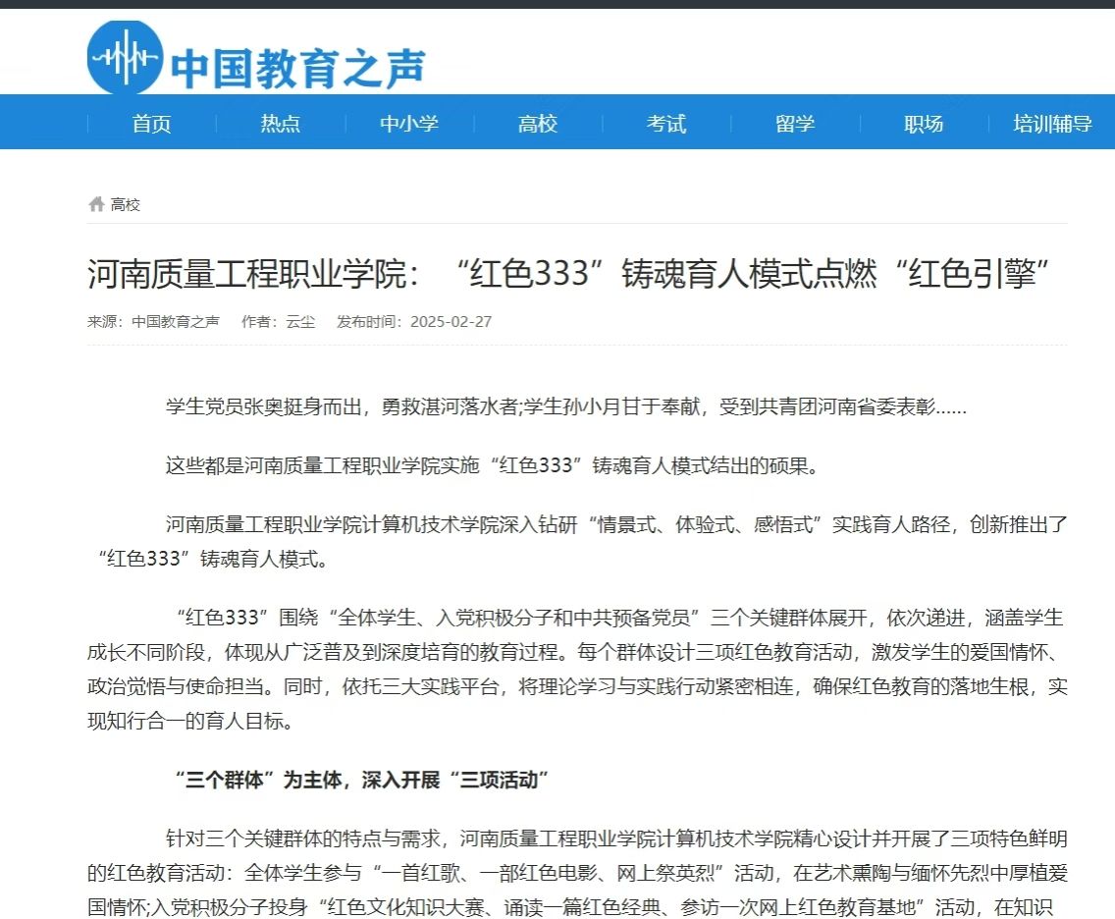Go to the 热点 section

(x=281, y=124)
